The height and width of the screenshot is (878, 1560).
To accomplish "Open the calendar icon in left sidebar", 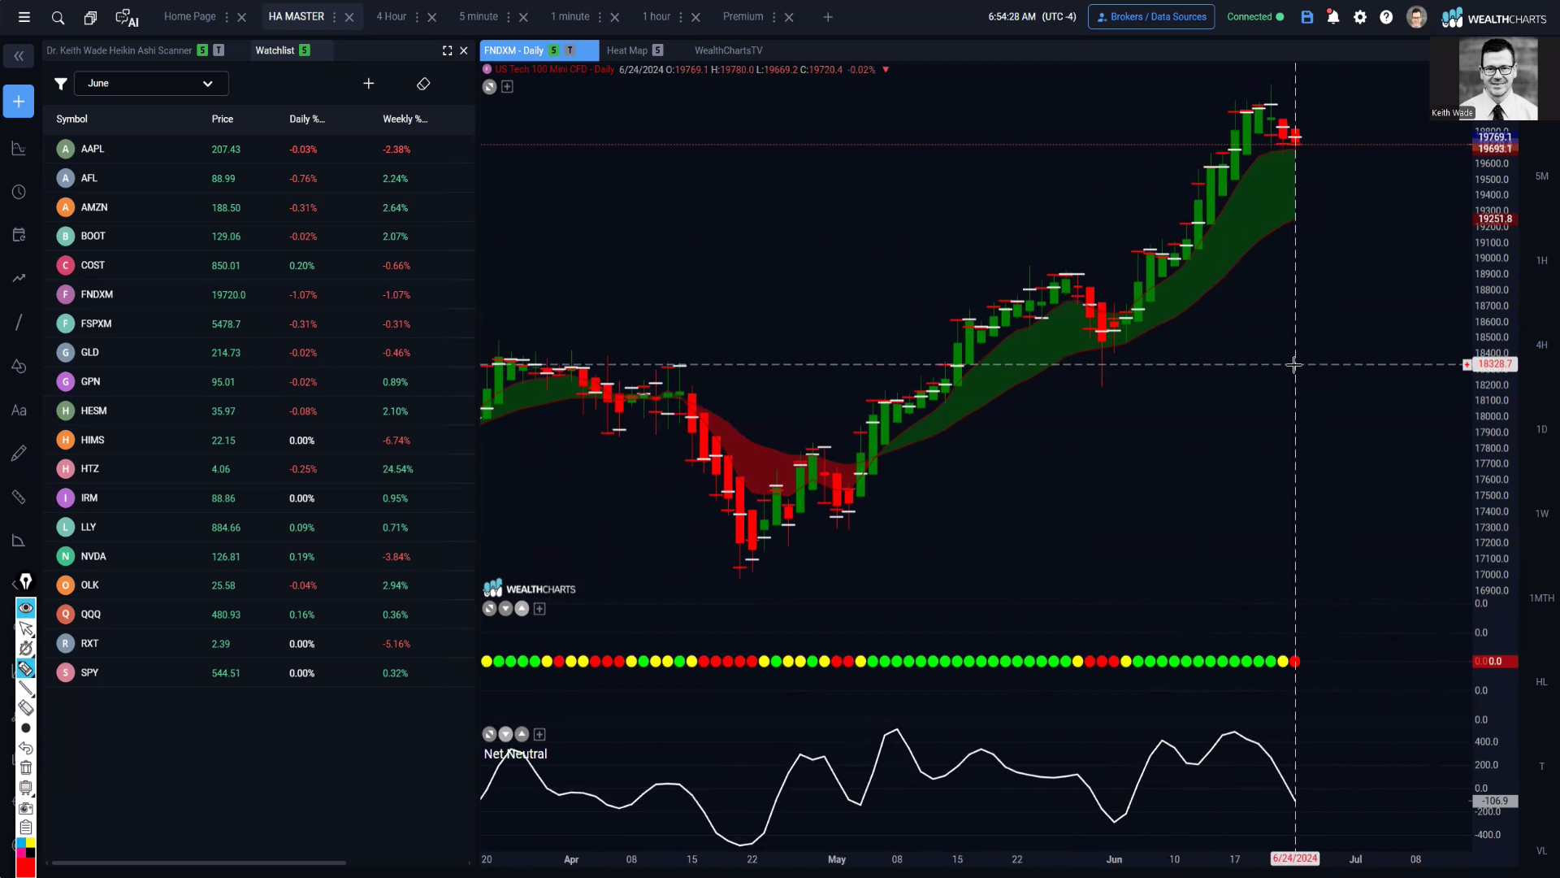I will click(x=19, y=235).
